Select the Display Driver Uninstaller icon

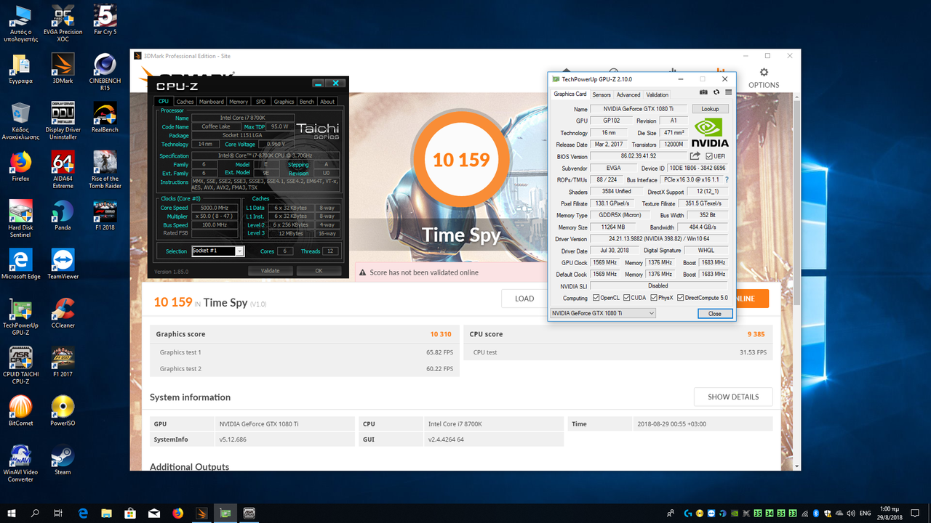click(63, 121)
